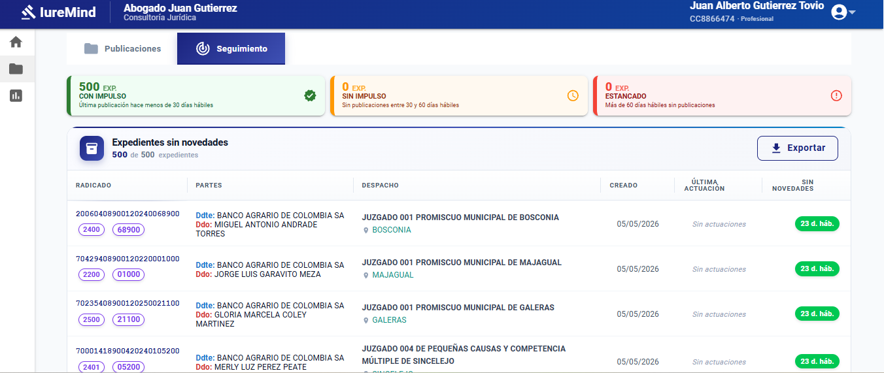Select Juzgado 001 Promiscuo Municipal de Galeras
This screenshot has width=884, height=373.
point(458,308)
